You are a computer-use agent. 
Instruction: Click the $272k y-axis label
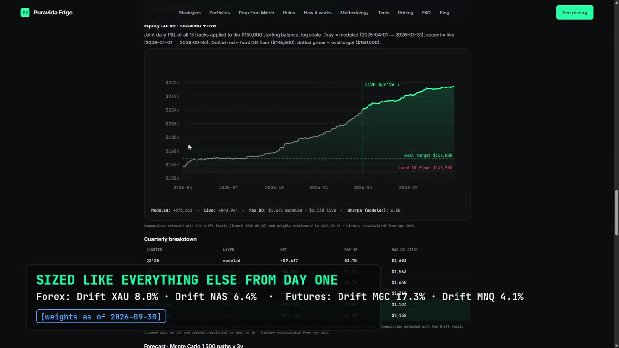(172, 83)
